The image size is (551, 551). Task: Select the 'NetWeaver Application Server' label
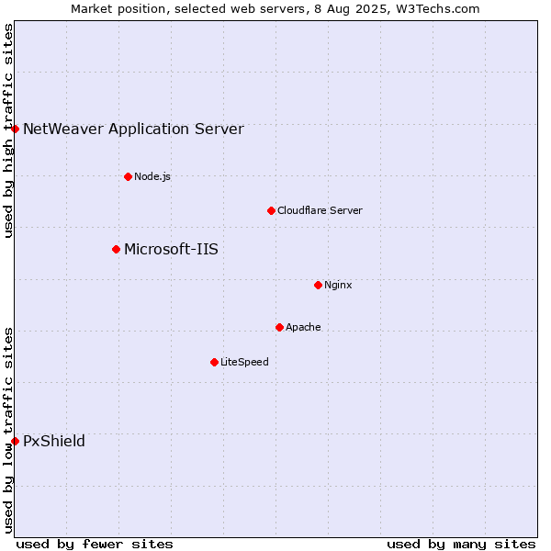[133, 129]
